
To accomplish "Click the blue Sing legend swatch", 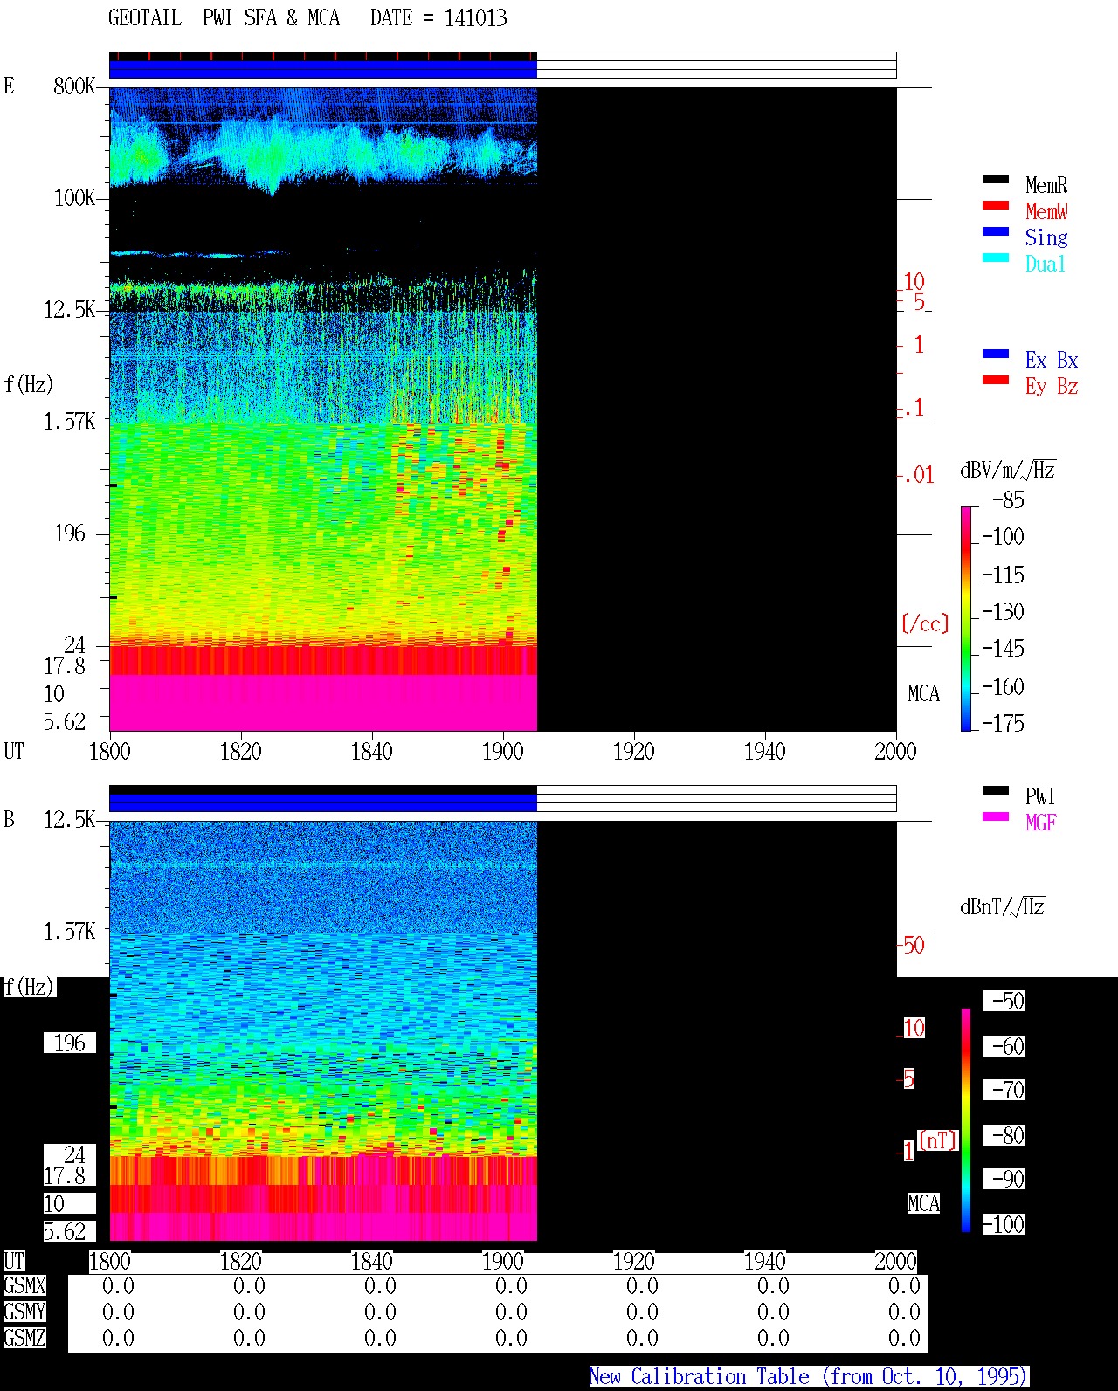I will point(996,231).
